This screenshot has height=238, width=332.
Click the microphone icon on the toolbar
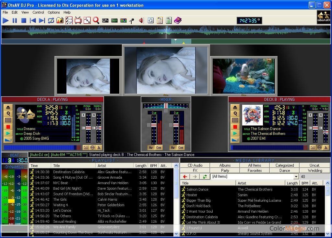[x=132, y=20]
